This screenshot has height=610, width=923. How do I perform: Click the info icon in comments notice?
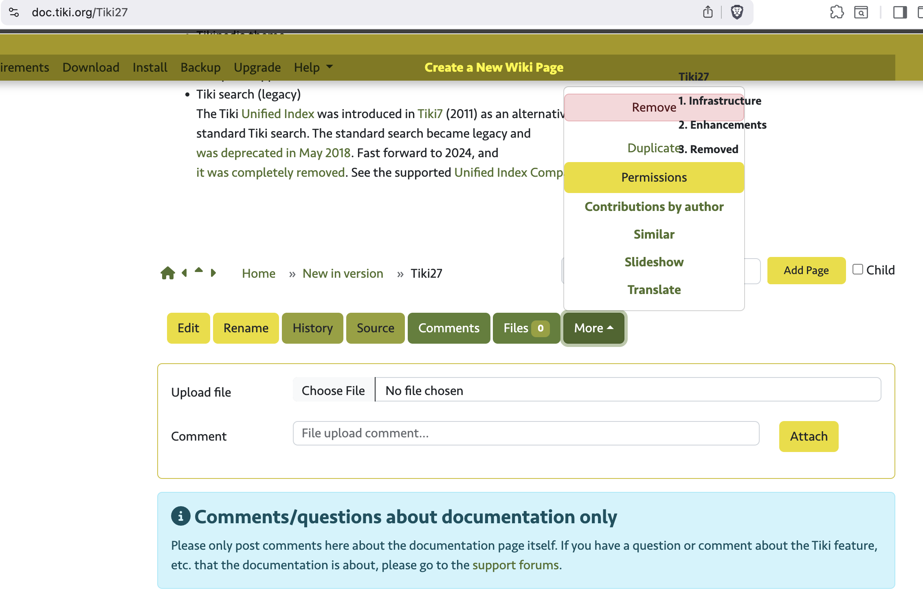pyautogui.click(x=181, y=516)
